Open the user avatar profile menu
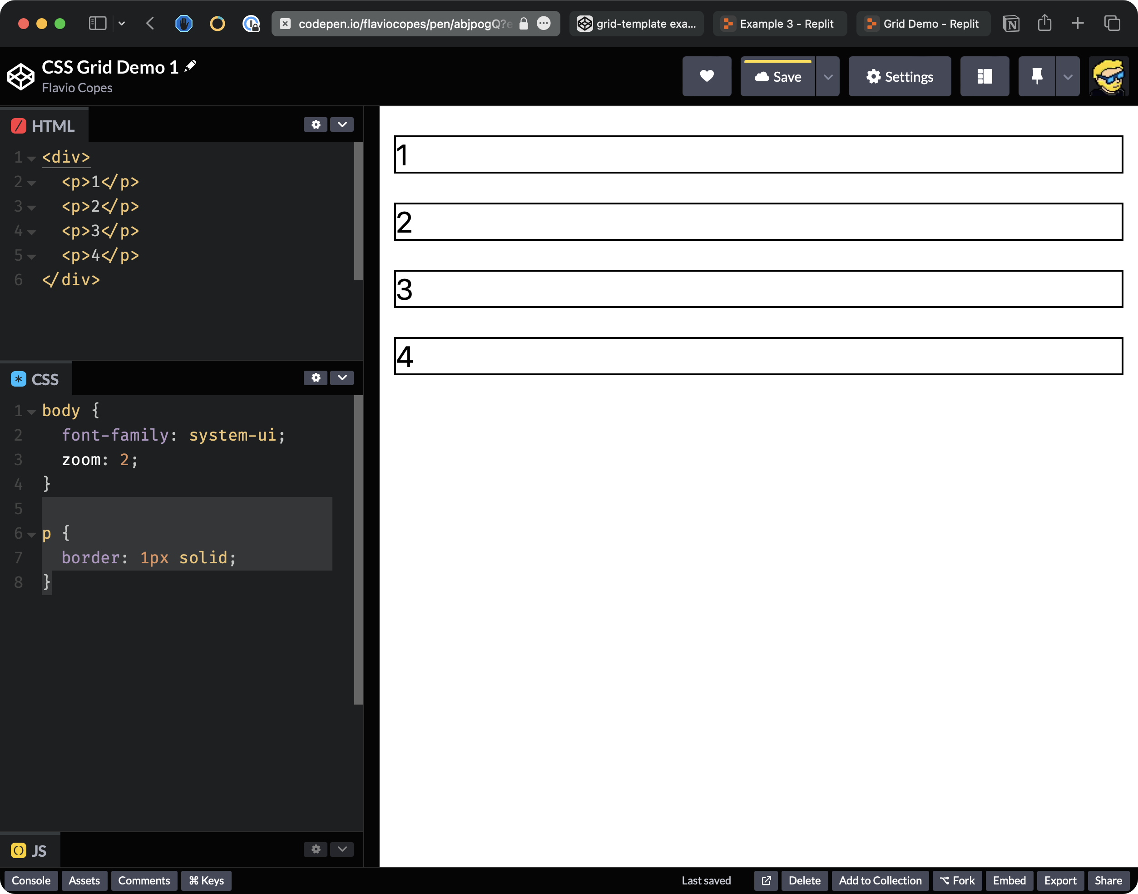This screenshot has height=894, width=1138. (1108, 76)
